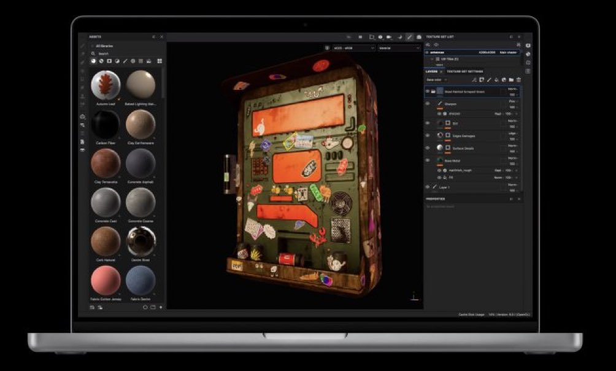Select the Layers tab
The height and width of the screenshot is (371, 616).
pos(432,71)
